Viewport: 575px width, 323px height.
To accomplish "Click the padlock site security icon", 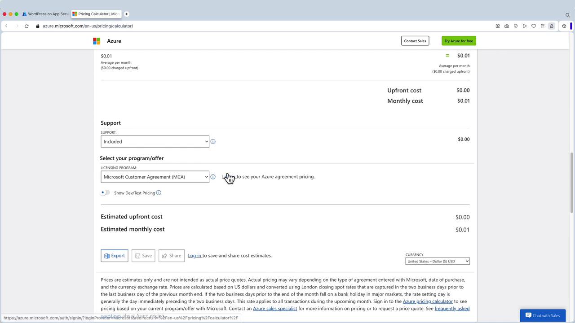I will [38, 26].
